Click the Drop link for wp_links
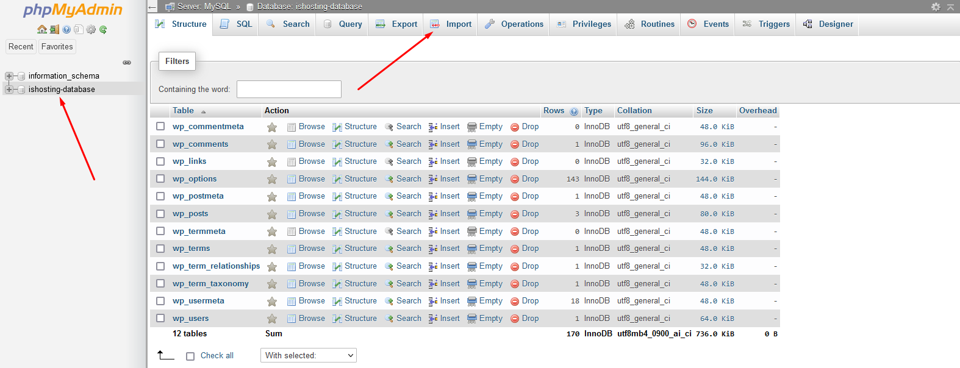Image resolution: width=960 pixels, height=368 pixels. tap(530, 161)
